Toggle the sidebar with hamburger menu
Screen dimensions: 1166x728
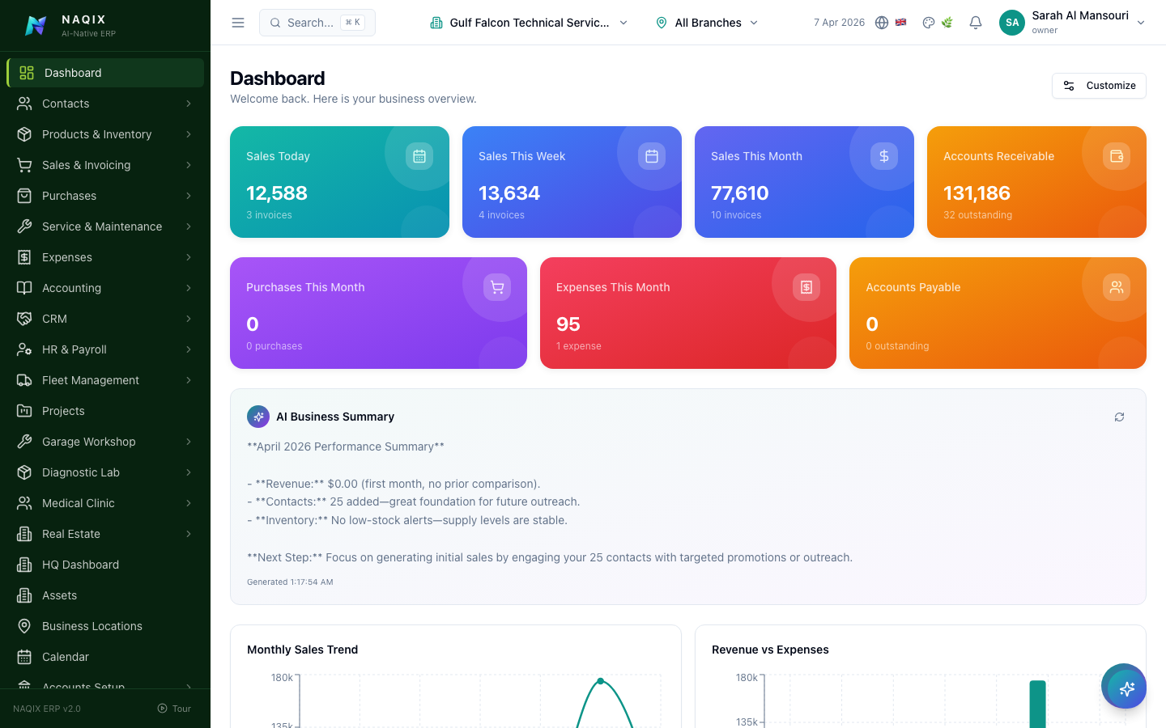(237, 22)
